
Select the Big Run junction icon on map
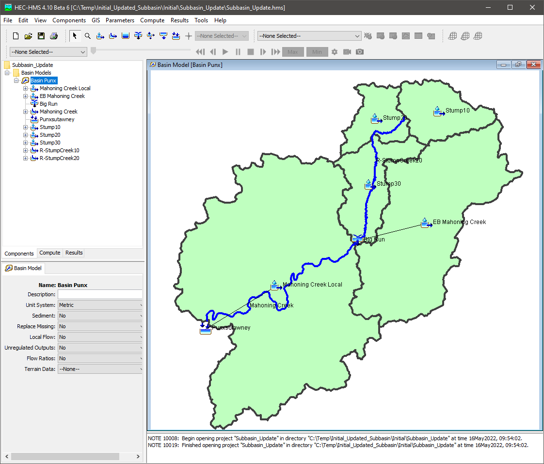click(x=357, y=239)
